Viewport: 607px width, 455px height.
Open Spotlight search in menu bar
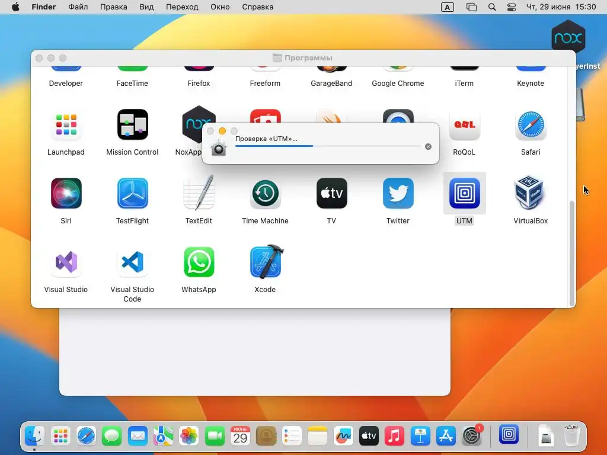[x=491, y=7]
